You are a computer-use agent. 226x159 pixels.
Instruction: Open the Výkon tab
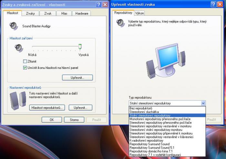pos(139,13)
